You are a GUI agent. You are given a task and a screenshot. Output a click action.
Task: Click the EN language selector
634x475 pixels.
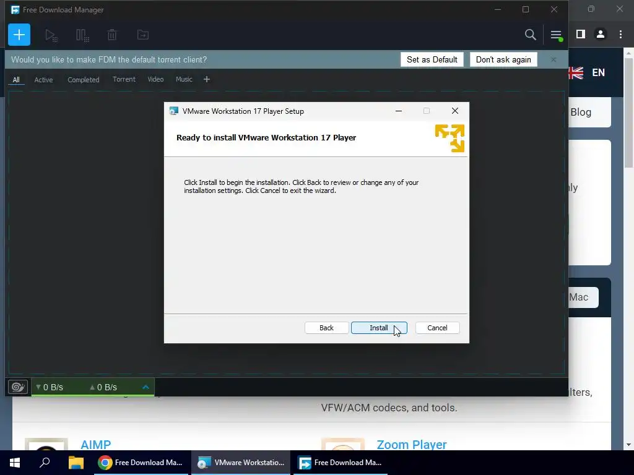pyautogui.click(x=599, y=73)
